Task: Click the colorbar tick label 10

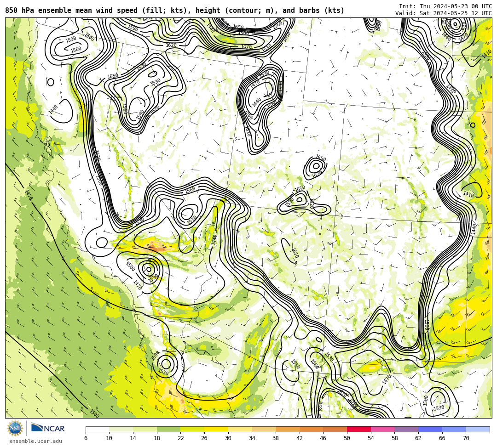Action: click(109, 438)
